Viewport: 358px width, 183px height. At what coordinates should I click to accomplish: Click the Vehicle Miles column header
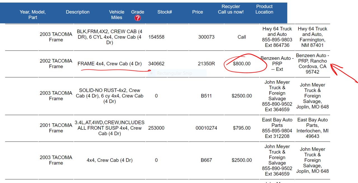click(117, 15)
